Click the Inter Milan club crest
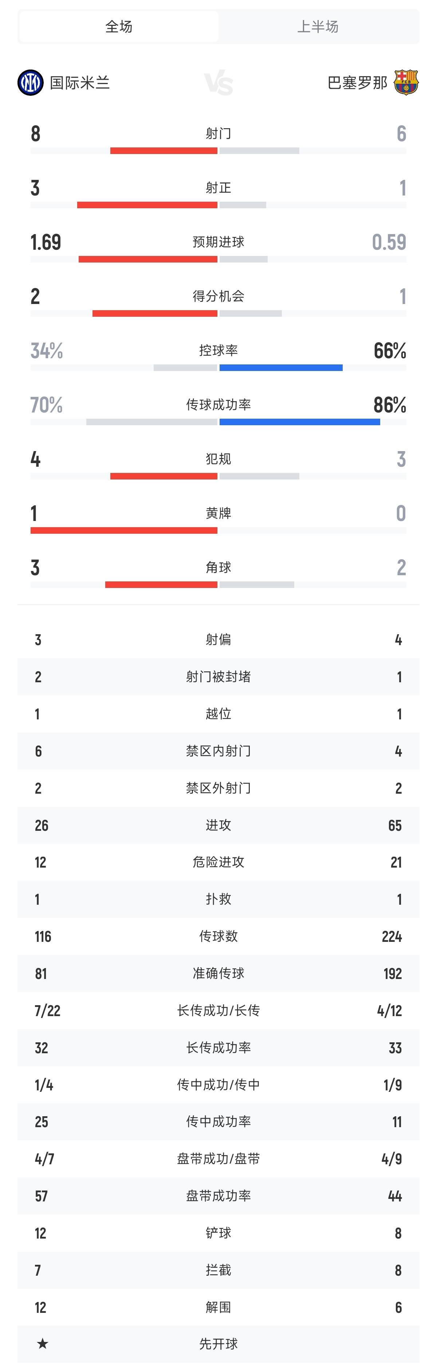Screen dimensions: 437x1370 [x=30, y=82]
